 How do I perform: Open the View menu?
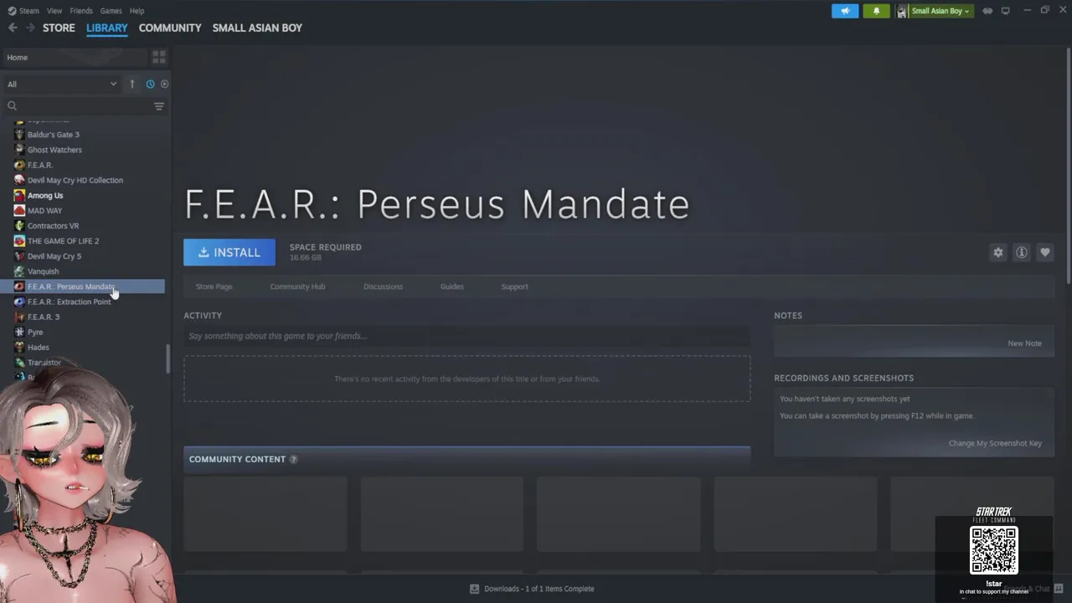54,11
